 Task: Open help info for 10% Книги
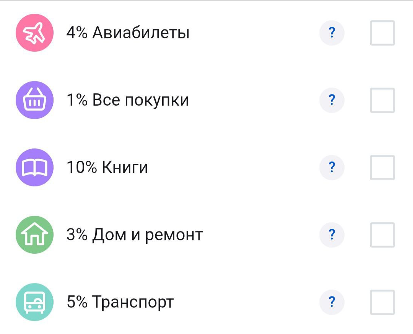click(x=331, y=167)
